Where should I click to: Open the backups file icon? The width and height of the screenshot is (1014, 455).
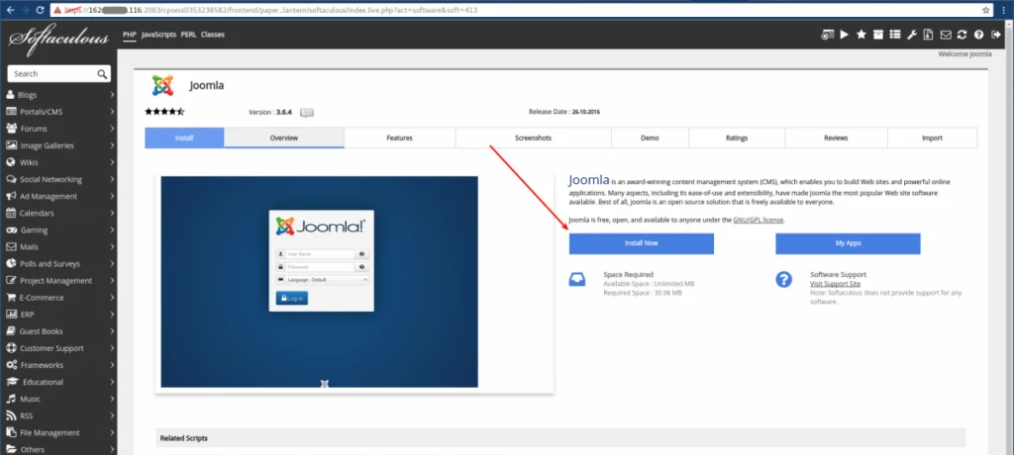point(929,35)
